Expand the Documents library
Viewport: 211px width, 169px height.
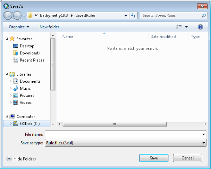(11, 81)
